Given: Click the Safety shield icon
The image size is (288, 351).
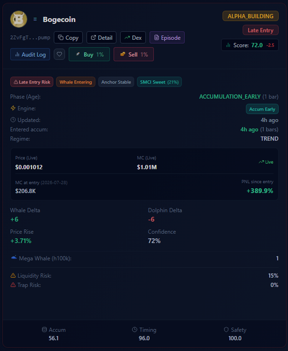Looking at the screenshot, I should point(226,329).
